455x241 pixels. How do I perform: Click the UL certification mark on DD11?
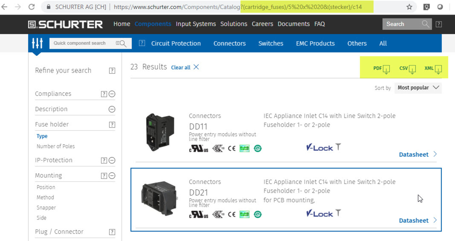point(198,148)
